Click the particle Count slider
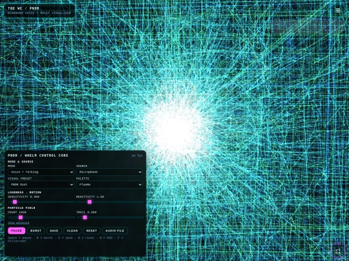 pos(41,217)
